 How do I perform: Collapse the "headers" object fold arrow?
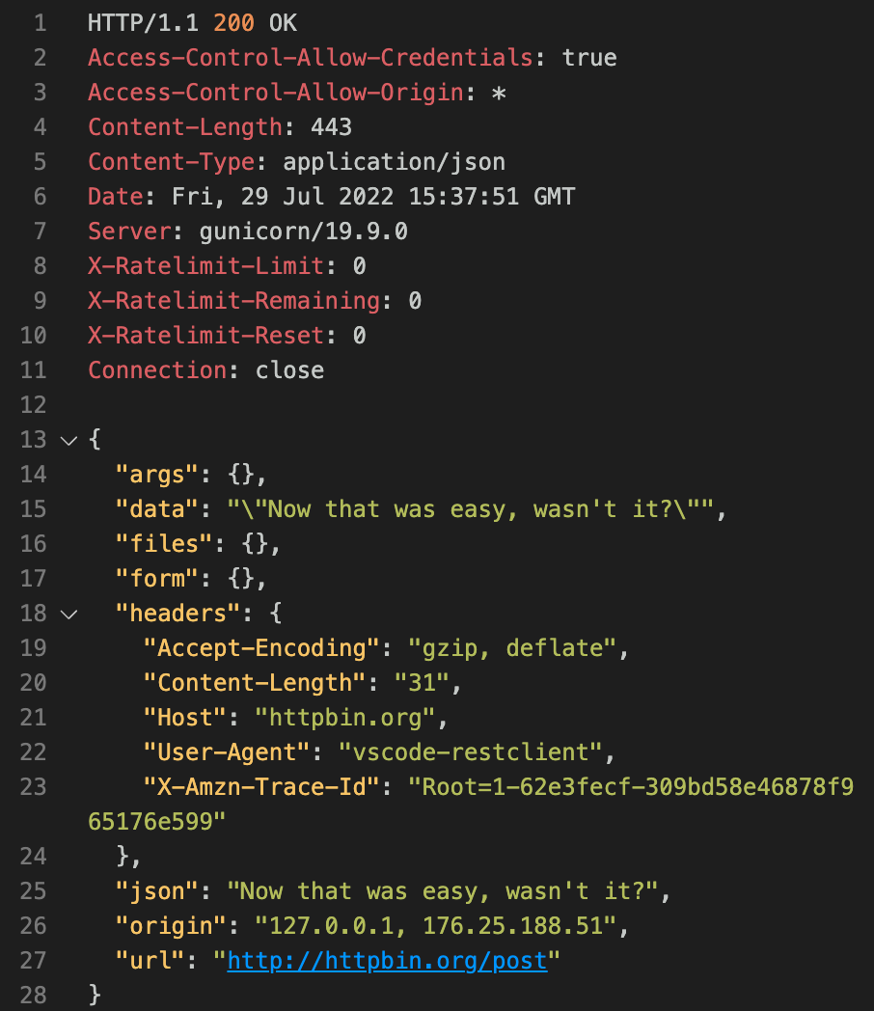tap(68, 614)
